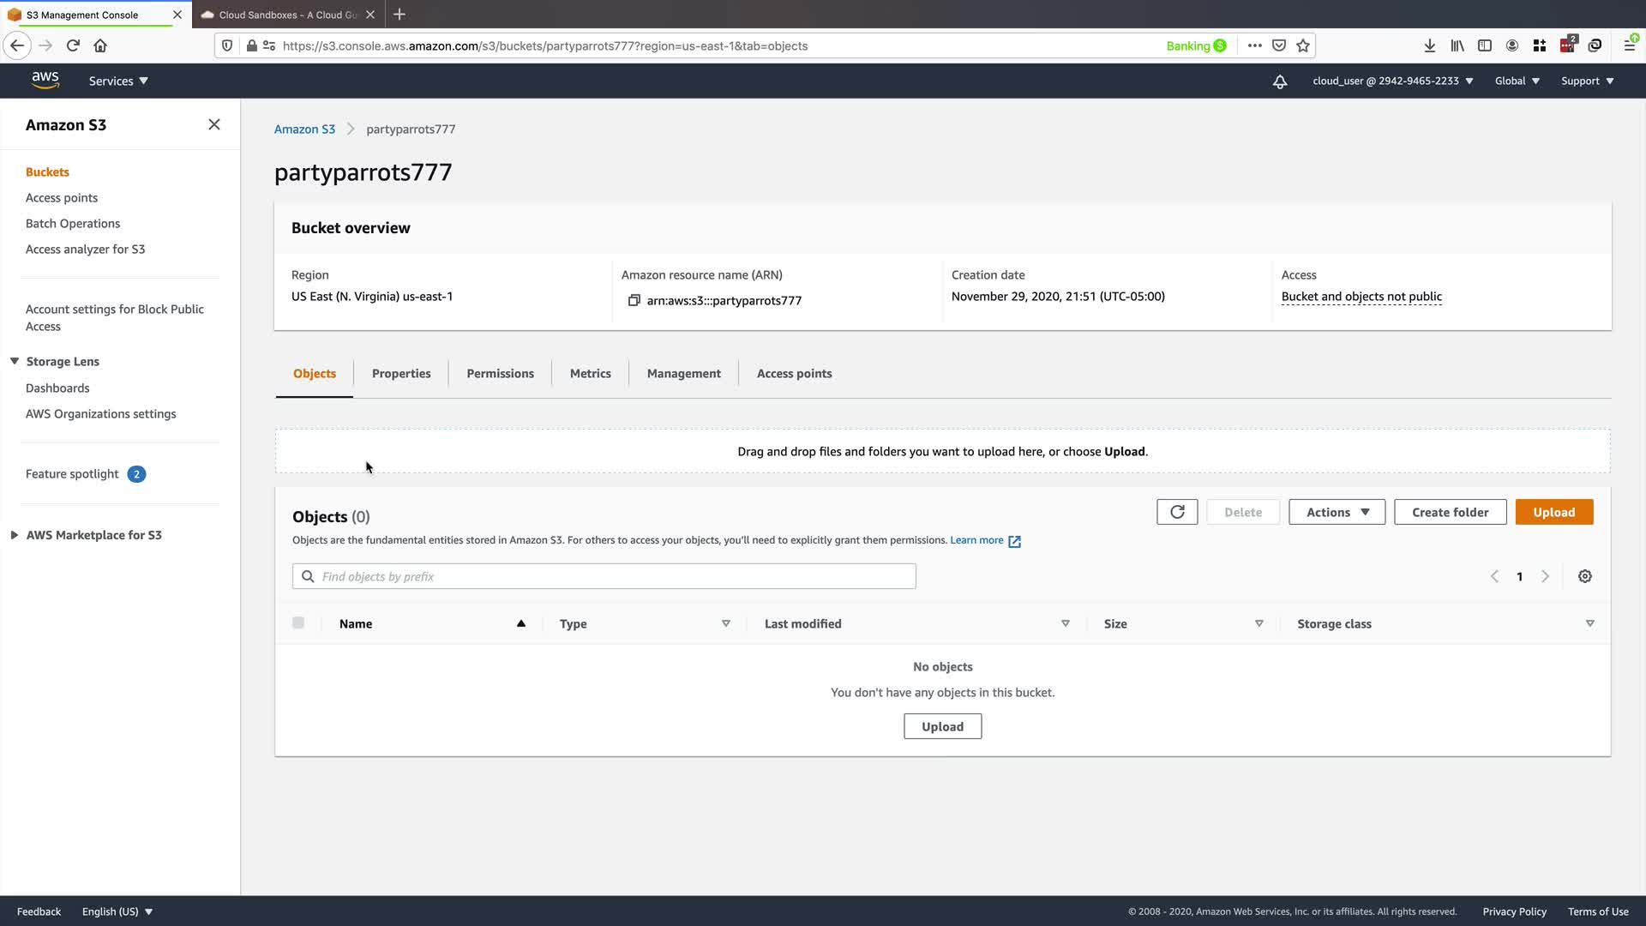Close the Amazon S3 sidebar panel

click(214, 124)
